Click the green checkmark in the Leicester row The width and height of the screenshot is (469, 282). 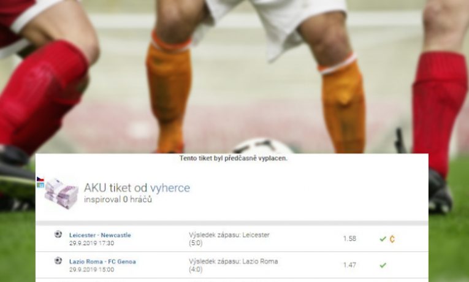[x=383, y=239]
